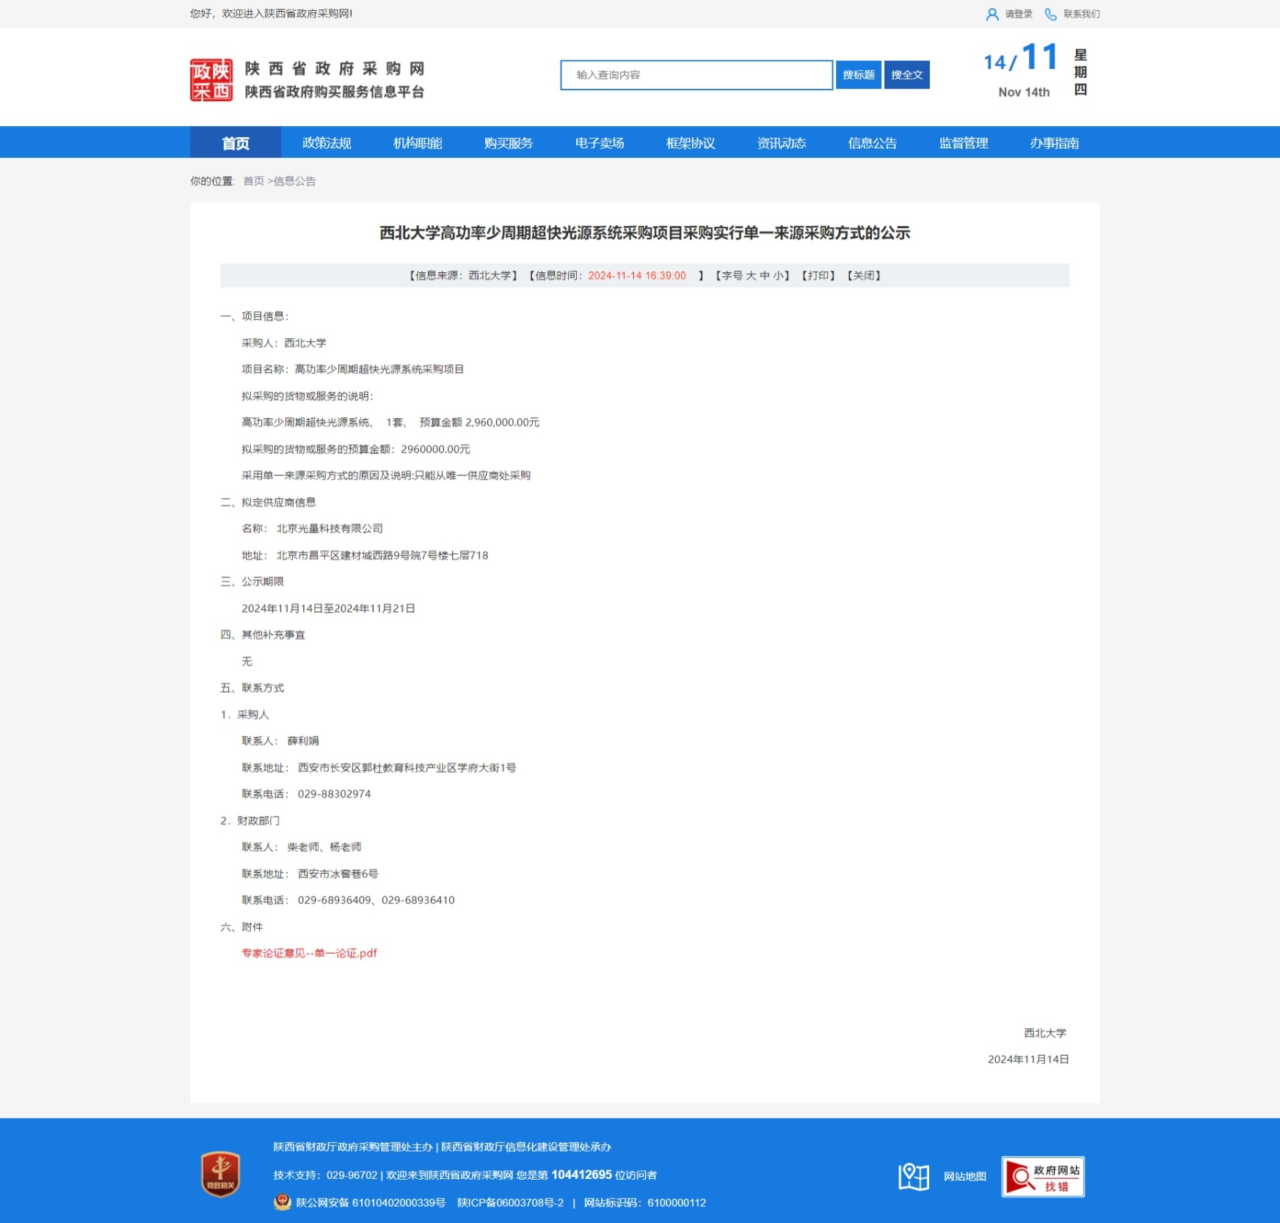The image size is (1280, 1223).
Task: Click the user login profile icon
Action: pos(992,14)
